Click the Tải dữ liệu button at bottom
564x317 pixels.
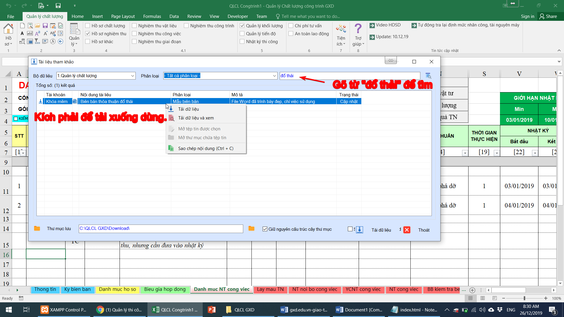point(381,230)
